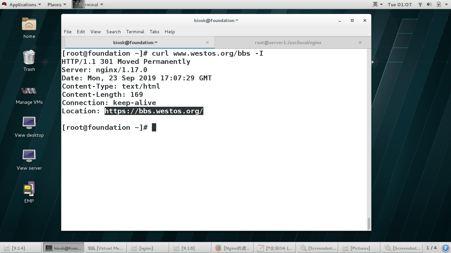This screenshot has width=451, height=253.
Task: Close the kiosk@foundation:~ tab
Action: [207, 42]
